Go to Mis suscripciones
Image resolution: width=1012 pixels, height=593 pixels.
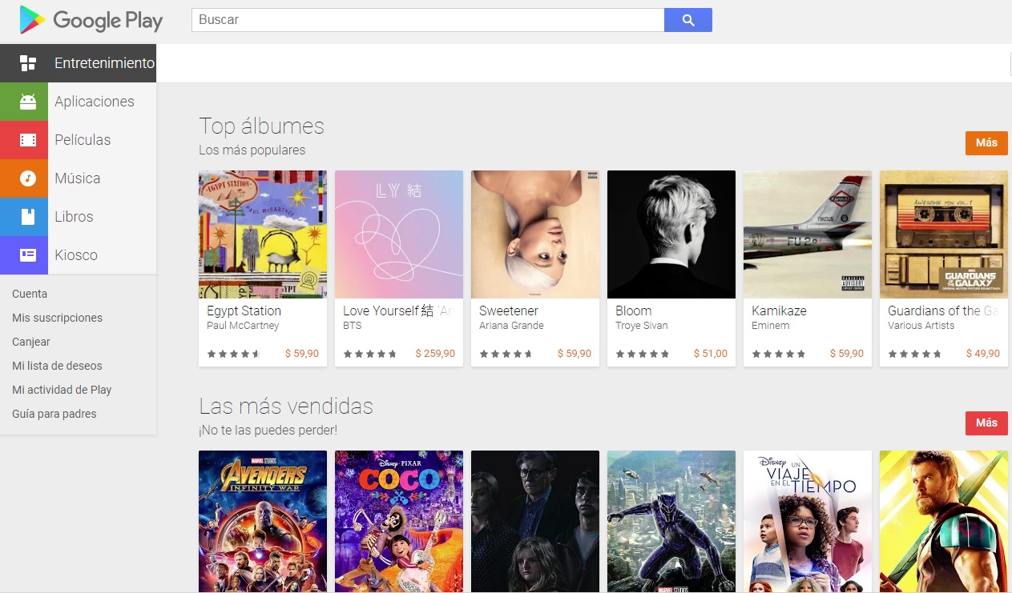point(58,318)
